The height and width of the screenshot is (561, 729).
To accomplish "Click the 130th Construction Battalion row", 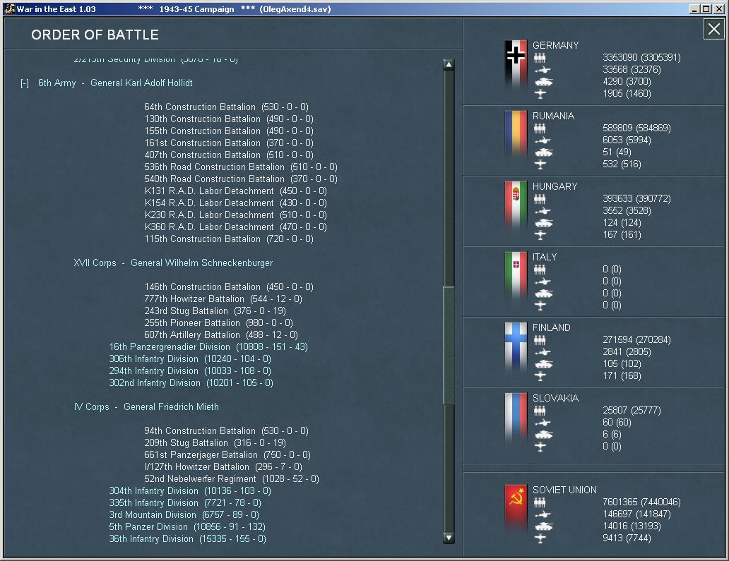I will pos(229,119).
